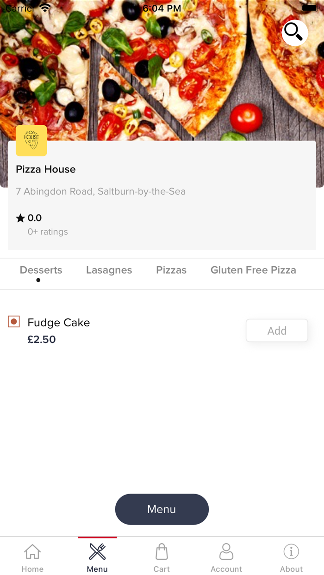Image resolution: width=324 pixels, height=575 pixels.
Task: Open the Menu button overlay
Action: [x=162, y=509]
